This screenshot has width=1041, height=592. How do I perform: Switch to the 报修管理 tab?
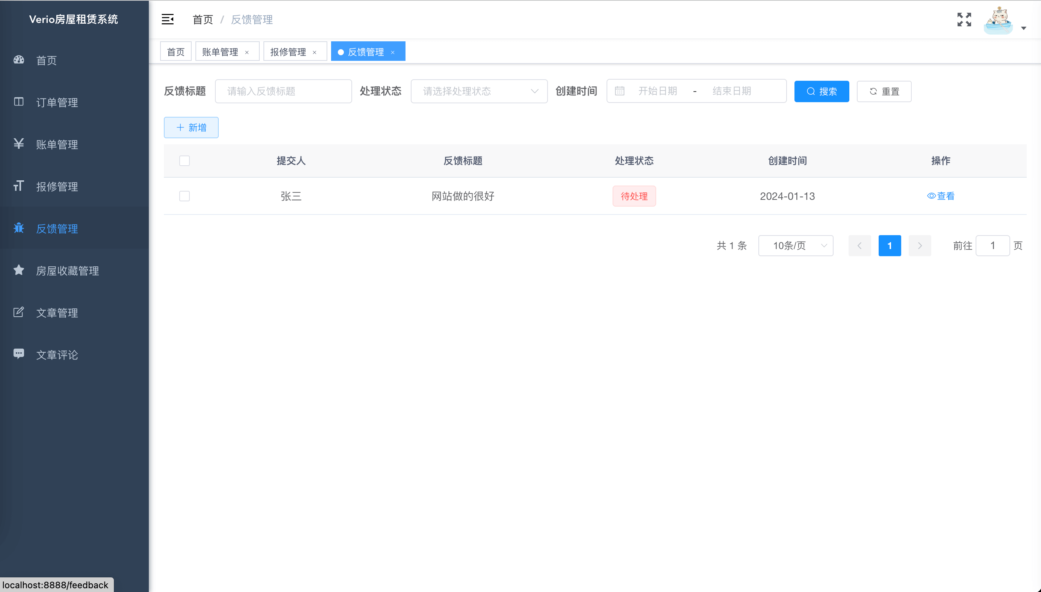pyautogui.click(x=288, y=51)
